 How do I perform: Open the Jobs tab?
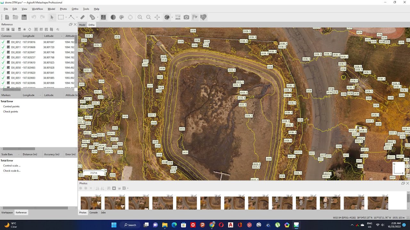103,212
